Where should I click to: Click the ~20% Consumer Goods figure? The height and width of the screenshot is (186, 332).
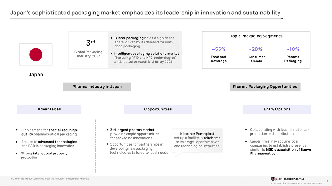pos(255,49)
